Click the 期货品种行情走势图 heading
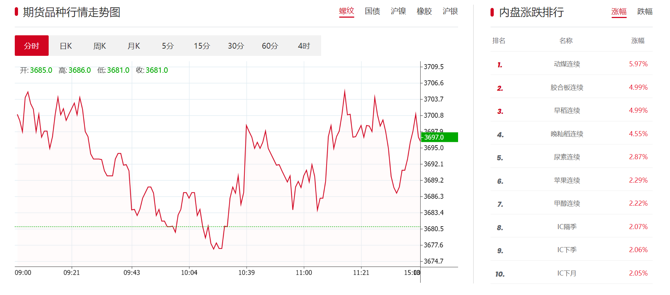The height and width of the screenshot is (295, 670). [x=72, y=12]
